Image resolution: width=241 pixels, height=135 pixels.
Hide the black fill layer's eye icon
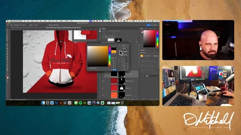[x=103, y=74]
